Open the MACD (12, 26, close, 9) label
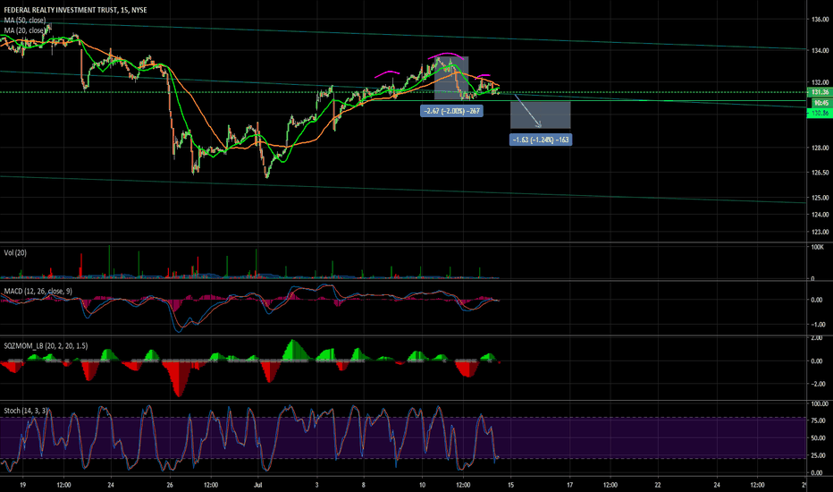 point(38,291)
